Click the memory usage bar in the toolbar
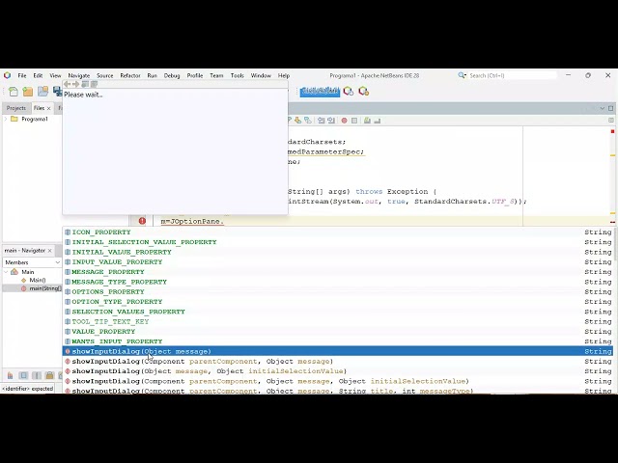 (x=320, y=92)
